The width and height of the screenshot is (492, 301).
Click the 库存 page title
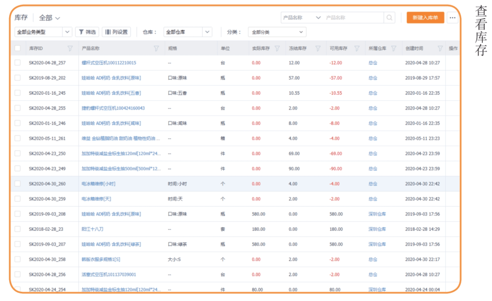[21, 18]
